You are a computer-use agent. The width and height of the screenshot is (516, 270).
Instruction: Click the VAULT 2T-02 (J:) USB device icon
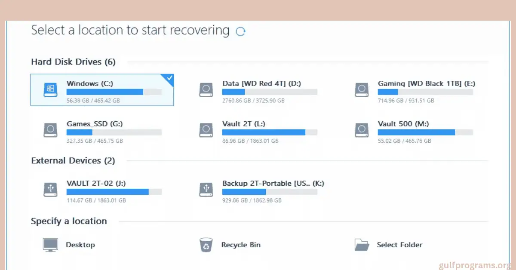click(x=50, y=189)
